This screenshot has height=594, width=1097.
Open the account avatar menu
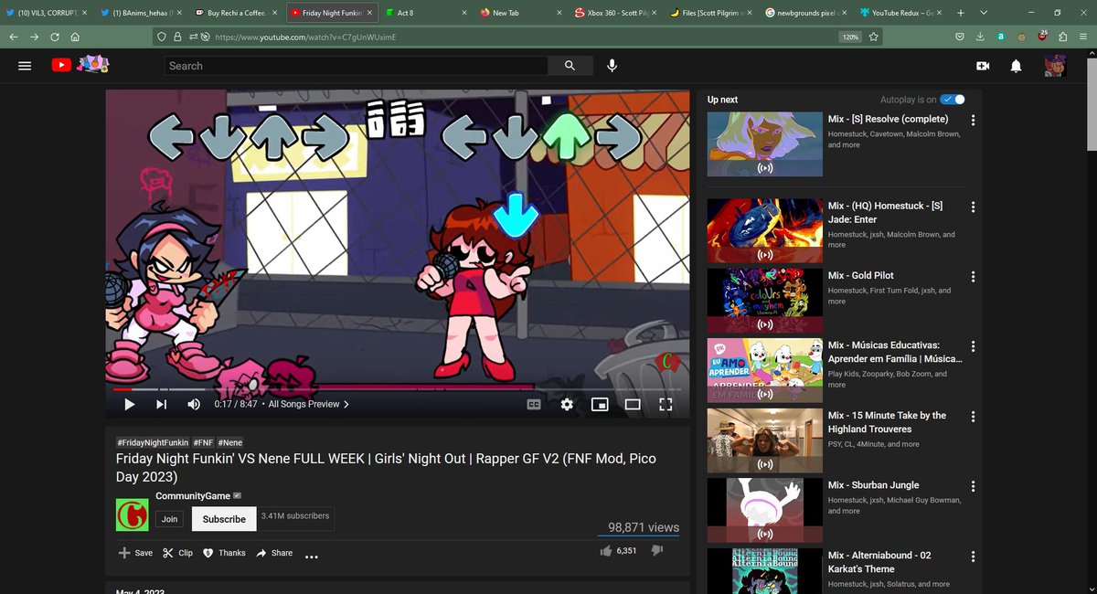click(1055, 66)
